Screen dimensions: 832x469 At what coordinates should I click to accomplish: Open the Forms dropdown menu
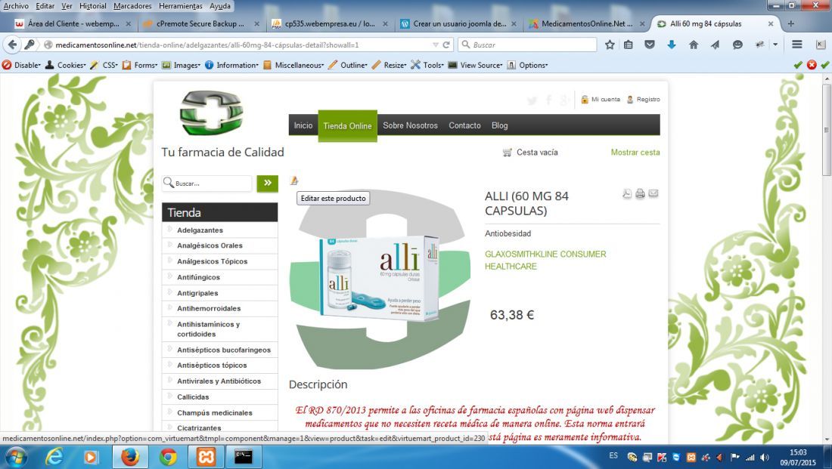point(140,65)
